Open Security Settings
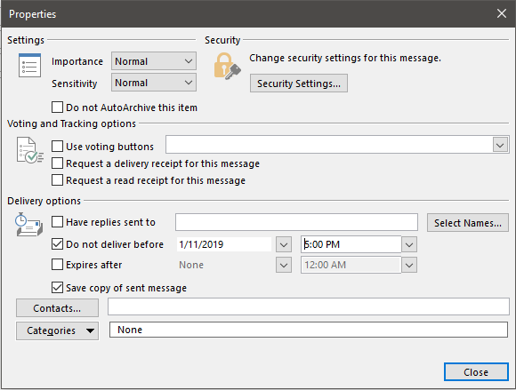 pyautogui.click(x=298, y=84)
